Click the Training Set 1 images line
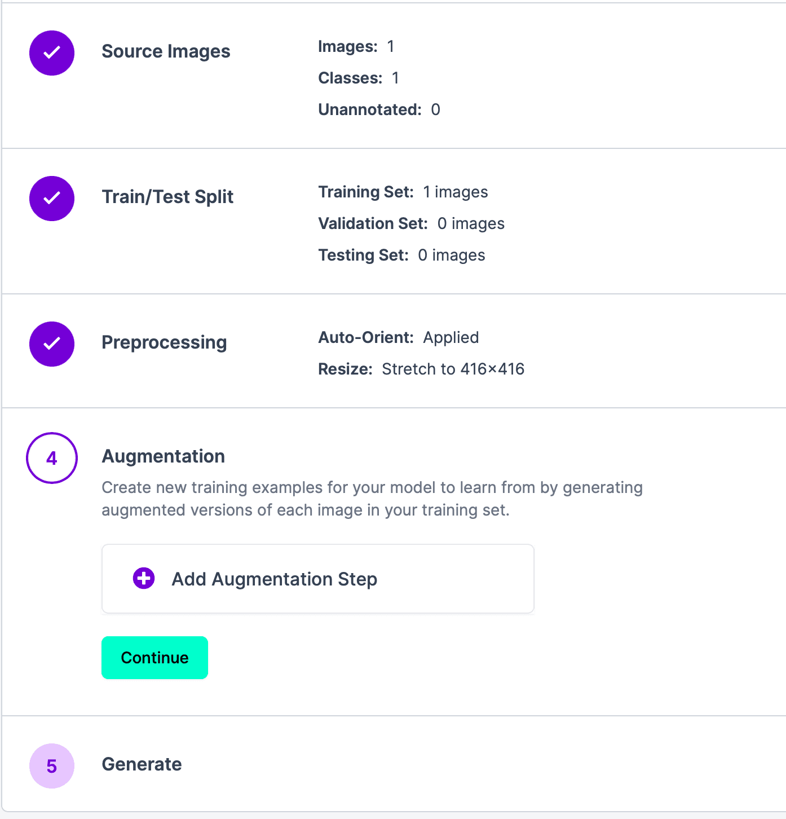786x819 pixels. click(403, 192)
